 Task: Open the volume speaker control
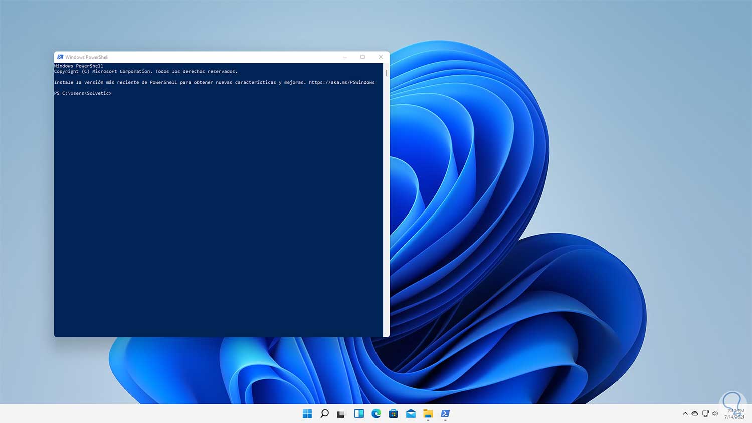(x=715, y=414)
